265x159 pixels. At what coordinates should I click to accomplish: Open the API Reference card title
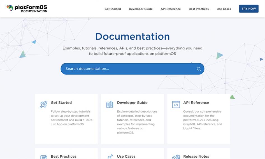[196, 102]
